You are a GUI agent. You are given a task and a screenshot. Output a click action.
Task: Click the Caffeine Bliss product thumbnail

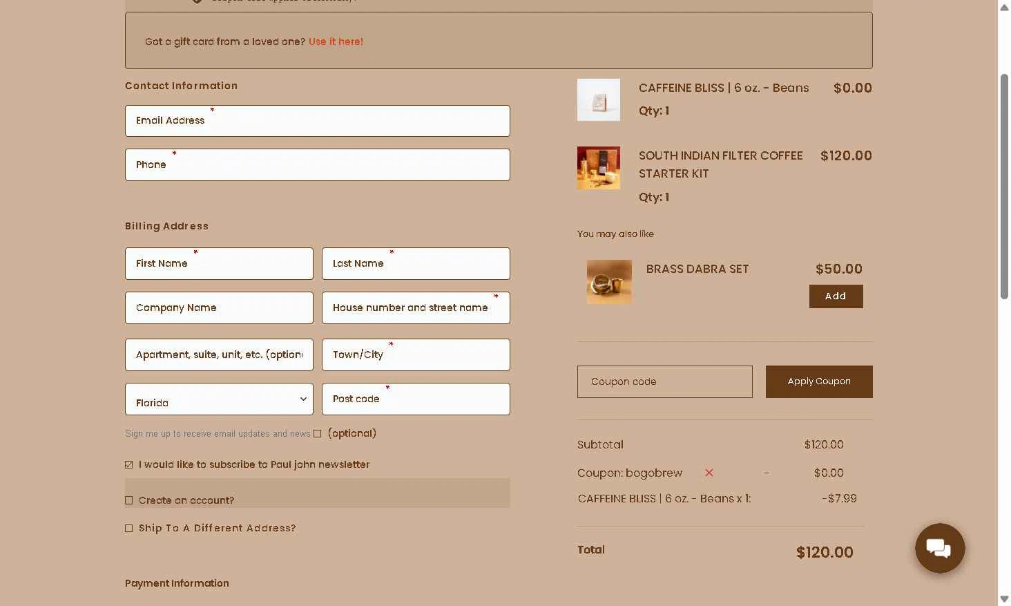(x=598, y=100)
